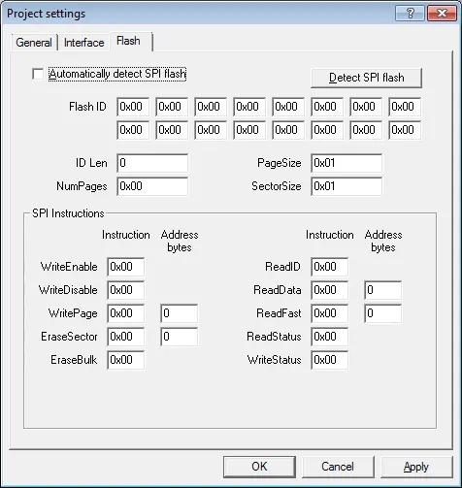The width and height of the screenshot is (462, 488).
Task: Click the first Flash ID byte, bottom row
Action: [133, 130]
